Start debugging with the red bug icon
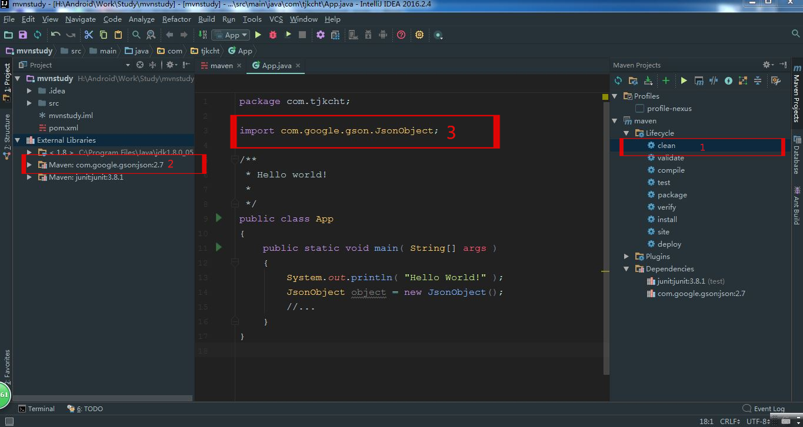 point(273,35)
